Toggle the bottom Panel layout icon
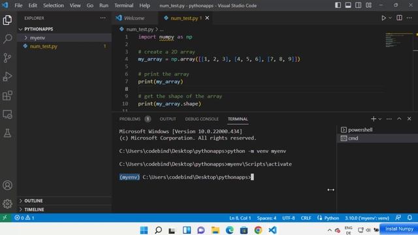Image resolution: width=418 pixels, height=235 pixels. tap(348, 5)
